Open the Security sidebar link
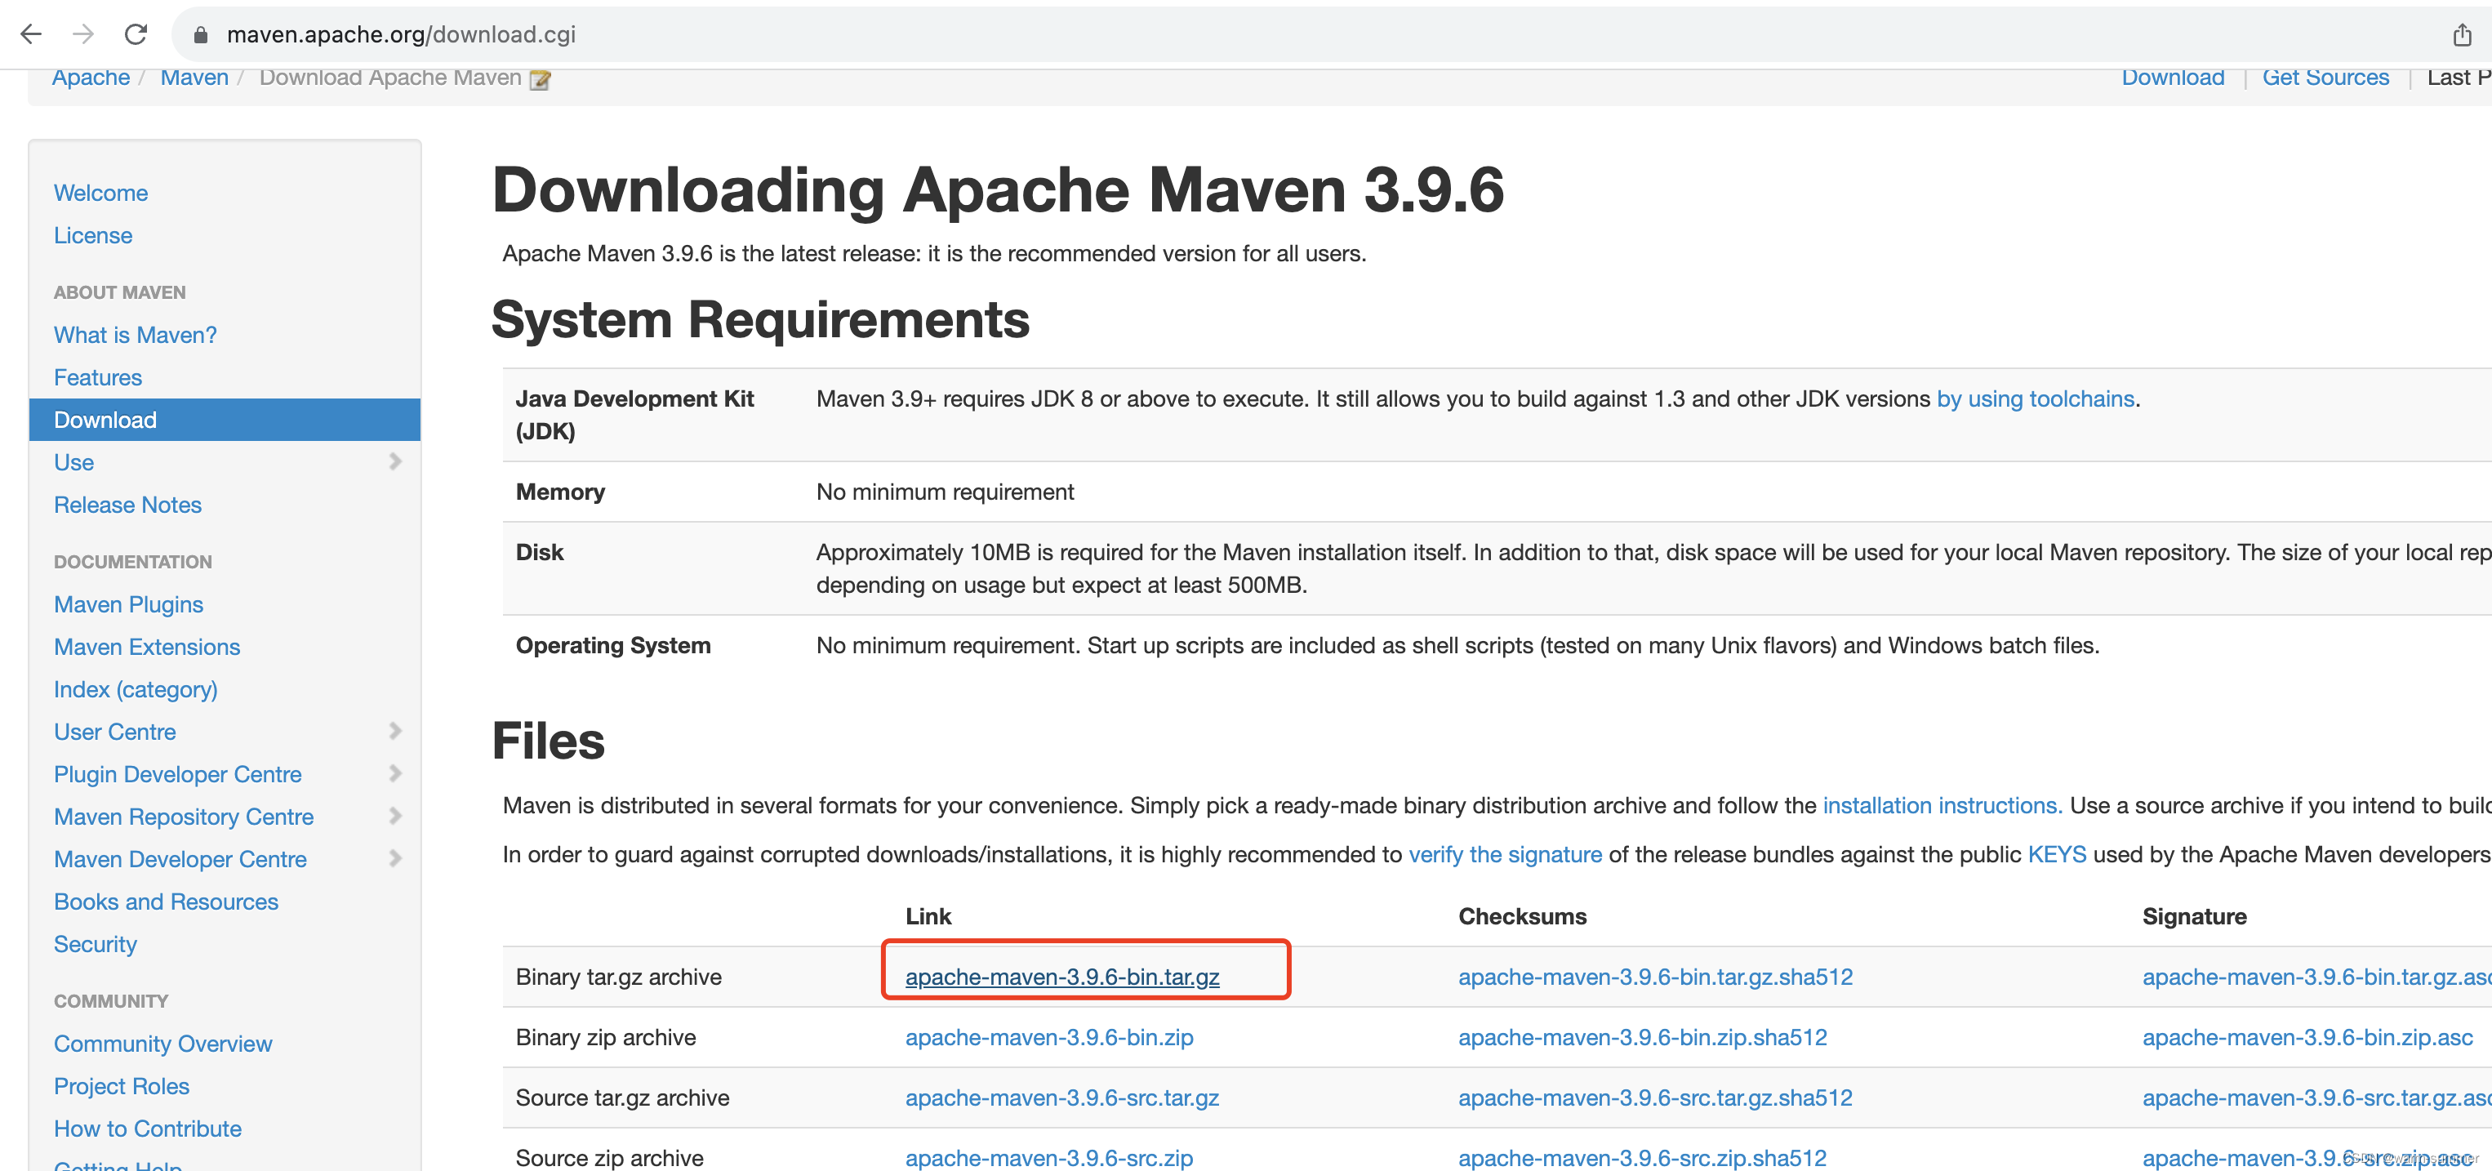2492x1171 pixels. tap(96, 945)
